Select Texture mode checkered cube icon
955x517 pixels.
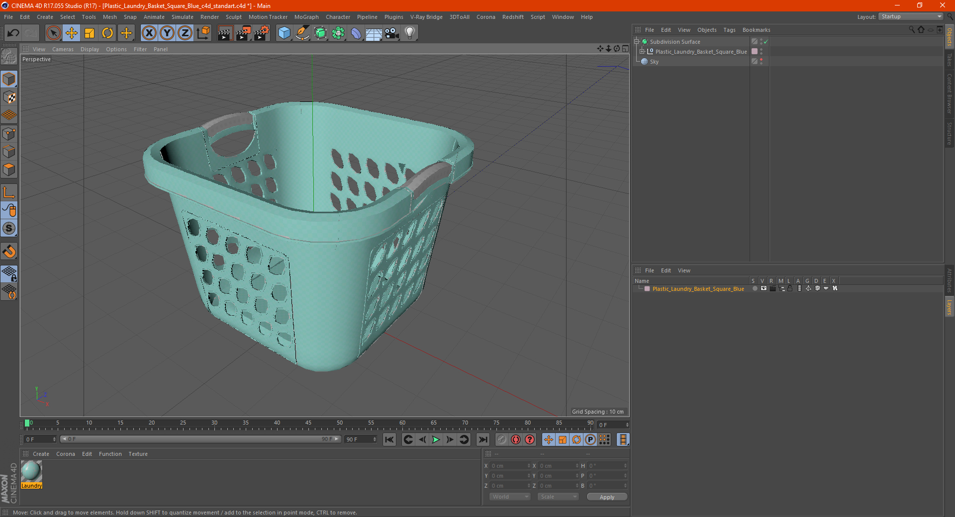(x=9, y=97)
